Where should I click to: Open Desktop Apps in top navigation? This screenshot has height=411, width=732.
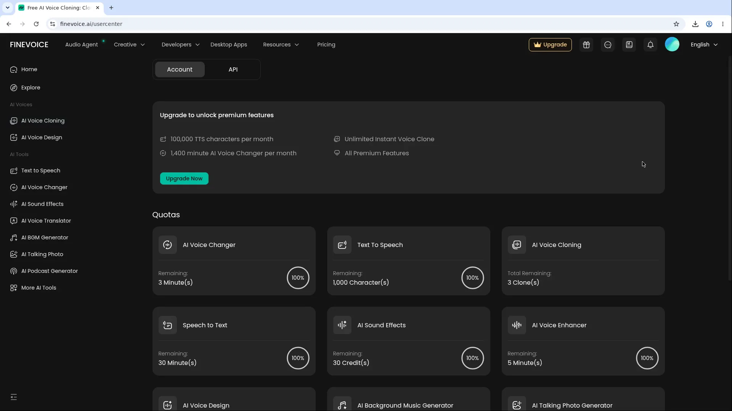pos(229,45)
